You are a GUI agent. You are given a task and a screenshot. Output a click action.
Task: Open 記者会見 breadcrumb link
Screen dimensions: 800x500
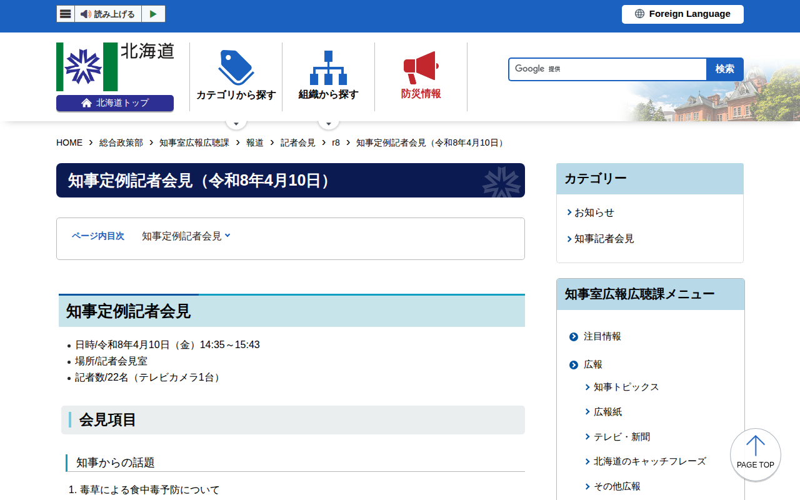click(297, 142)
